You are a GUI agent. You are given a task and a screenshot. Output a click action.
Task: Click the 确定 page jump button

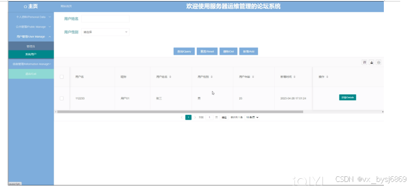pyautogui.click(x=224, y=118)
